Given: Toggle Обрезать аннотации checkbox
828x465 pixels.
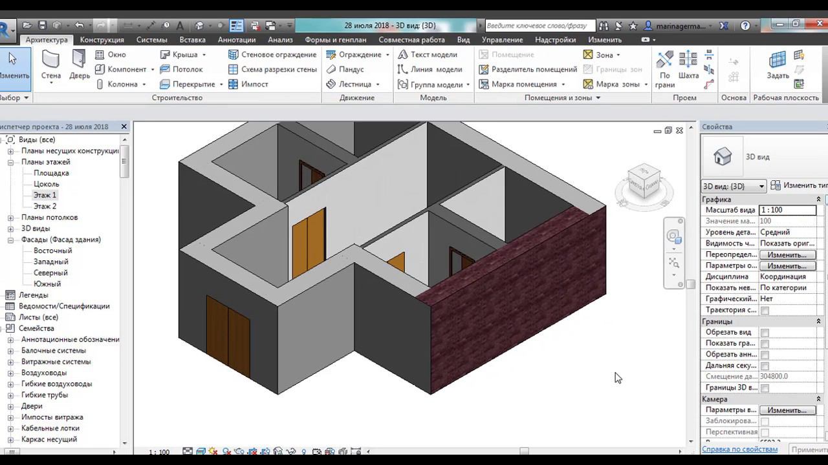Looking at the screenshot, I should (765, 355).
